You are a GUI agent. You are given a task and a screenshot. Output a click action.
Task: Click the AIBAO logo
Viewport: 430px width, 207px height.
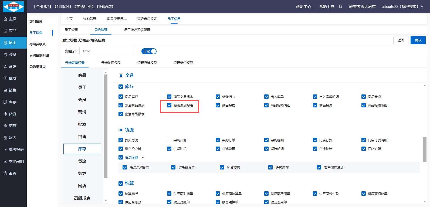click(x=13, y=6)
